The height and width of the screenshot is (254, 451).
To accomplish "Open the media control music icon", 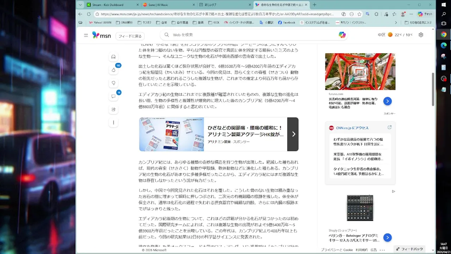I will 385,14.
